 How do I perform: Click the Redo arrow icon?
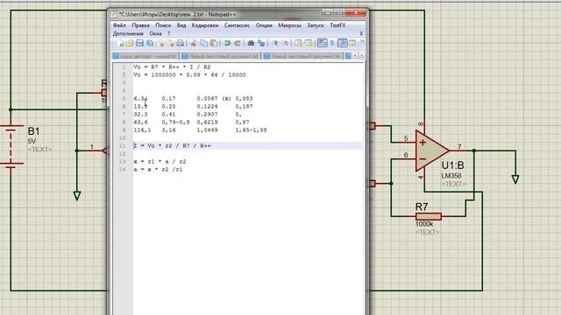[x=238, y=43]
